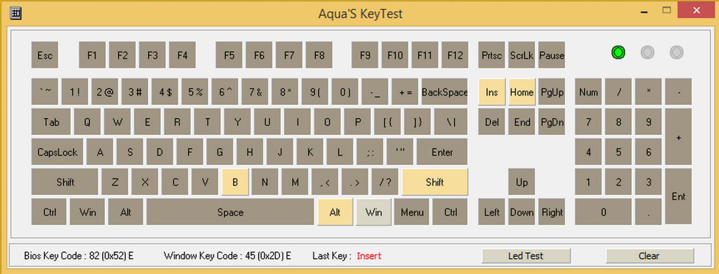Click the numpad 0 key tile
Screen dimensions: 719x274
[603, 212]
